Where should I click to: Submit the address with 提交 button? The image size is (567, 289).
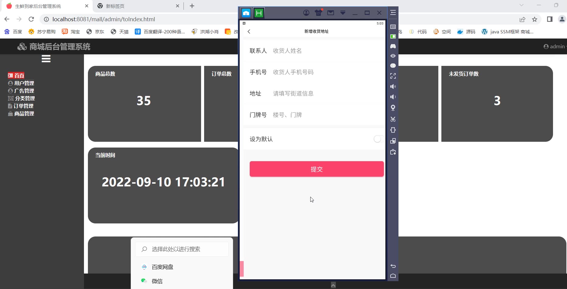[317, 169]
